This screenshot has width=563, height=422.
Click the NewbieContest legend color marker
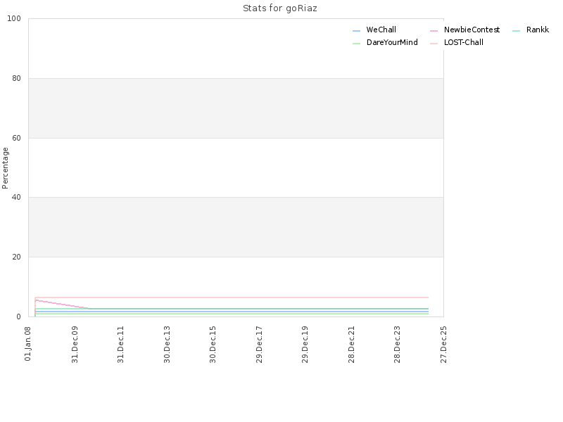[434, 31]
